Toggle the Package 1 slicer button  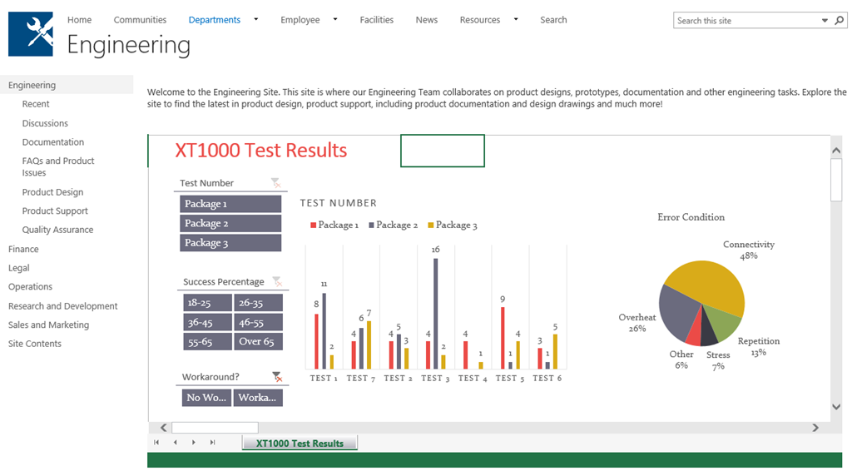pos(230,204)
